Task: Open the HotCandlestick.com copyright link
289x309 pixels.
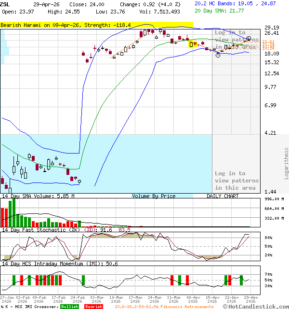Action: [257, 306]
